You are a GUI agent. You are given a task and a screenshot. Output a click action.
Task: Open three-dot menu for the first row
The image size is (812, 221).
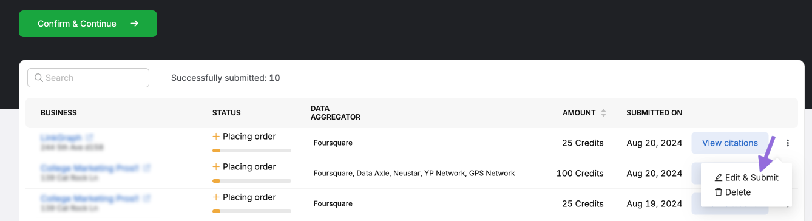(x=788, y=143)
